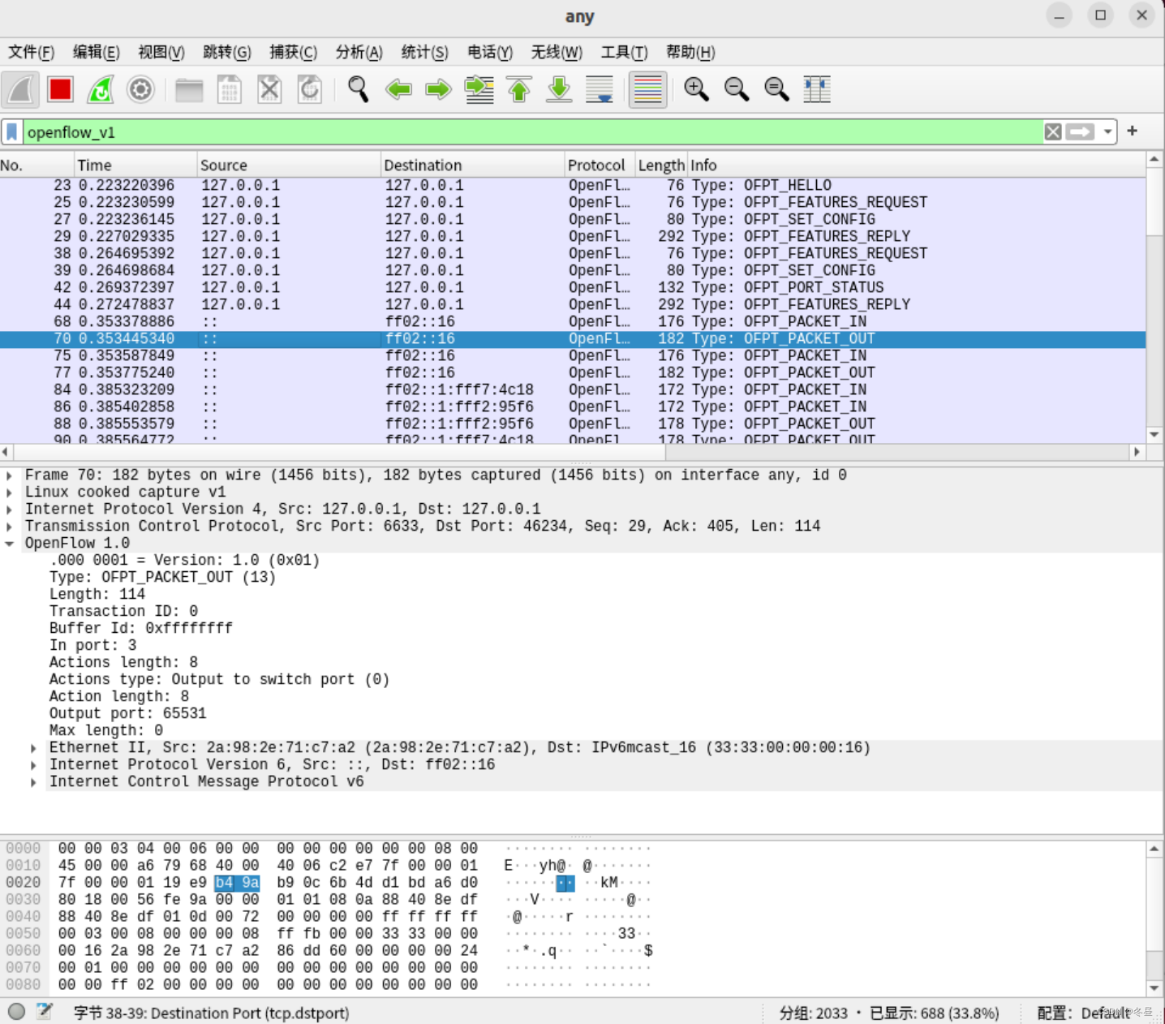
Task: Select the Buffer Id: 0xffffffff field
Action: pos(141,629)
